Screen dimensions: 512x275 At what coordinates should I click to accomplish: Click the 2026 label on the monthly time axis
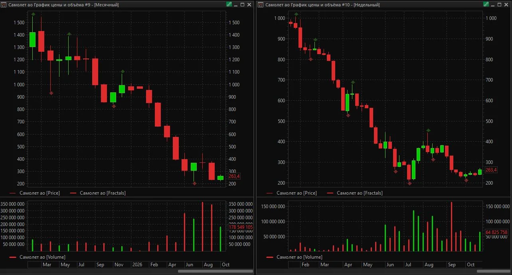point(137,265)
